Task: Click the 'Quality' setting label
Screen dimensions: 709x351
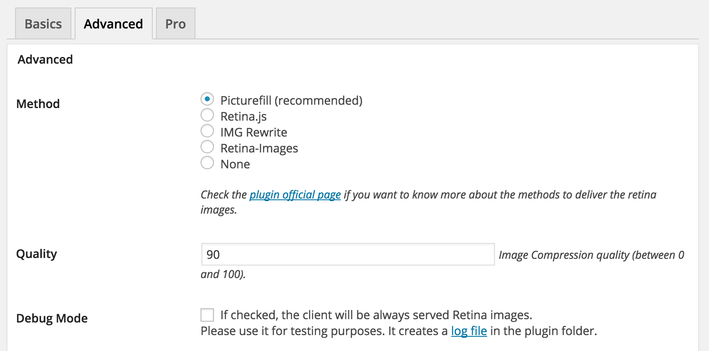Action: pyautogui.click(x=36, y=254)
